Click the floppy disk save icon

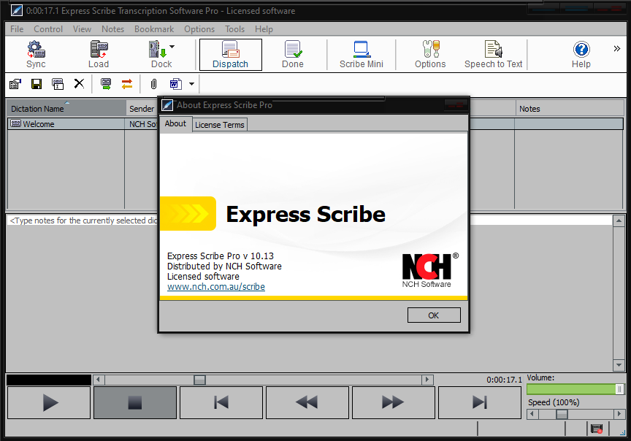tap(37, 84)
